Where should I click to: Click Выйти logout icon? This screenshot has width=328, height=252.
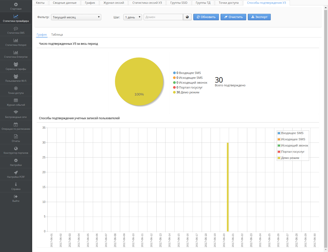[16, 196]
